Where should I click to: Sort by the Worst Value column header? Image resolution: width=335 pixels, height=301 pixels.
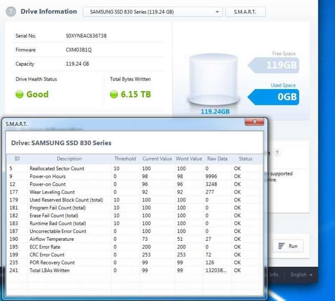[189, 159]
